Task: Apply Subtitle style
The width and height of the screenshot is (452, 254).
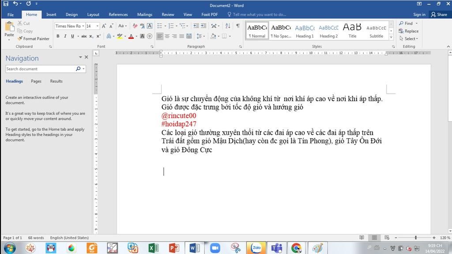Action: coord(376,30)
